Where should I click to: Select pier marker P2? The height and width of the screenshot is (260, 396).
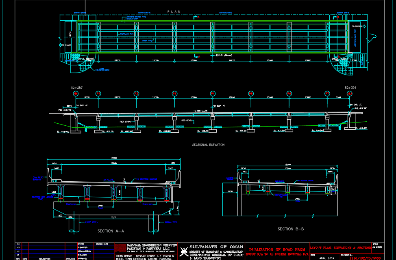point(136,94)
